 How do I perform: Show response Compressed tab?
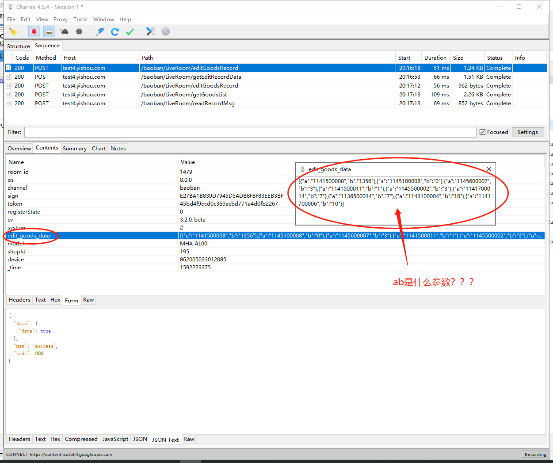tap(81, 439)
